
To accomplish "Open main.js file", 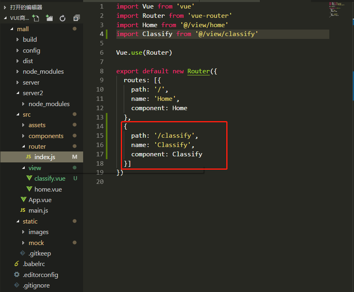I will tap(39, 210).
